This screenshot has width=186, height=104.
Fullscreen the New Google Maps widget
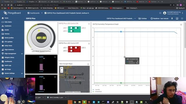88,64
